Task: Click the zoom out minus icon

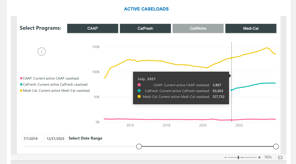Action: [225, 158]
